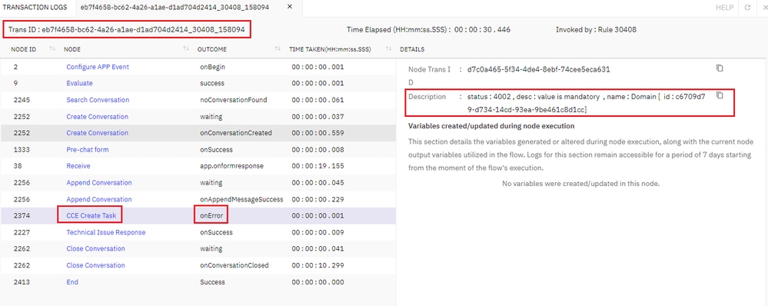Click onBegin outcome cell
The width and height of the screenshot is (768, 306).
tap(213, 67)
